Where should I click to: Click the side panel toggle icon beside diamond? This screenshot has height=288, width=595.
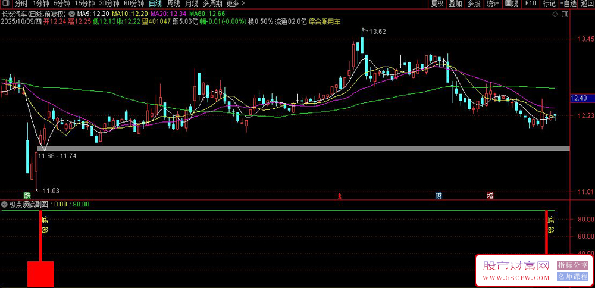(565, 14)
